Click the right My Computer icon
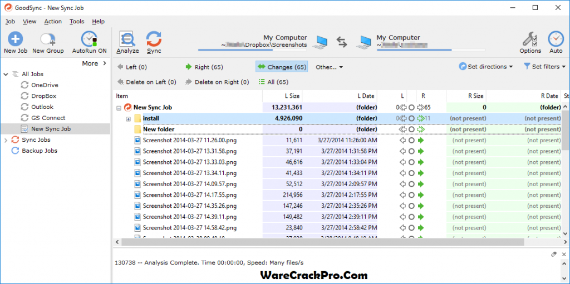 point(365,42)
